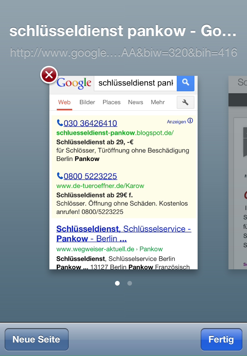
Task: Switch to the next tab preview thumbnail
Action: tap(238, 173)
